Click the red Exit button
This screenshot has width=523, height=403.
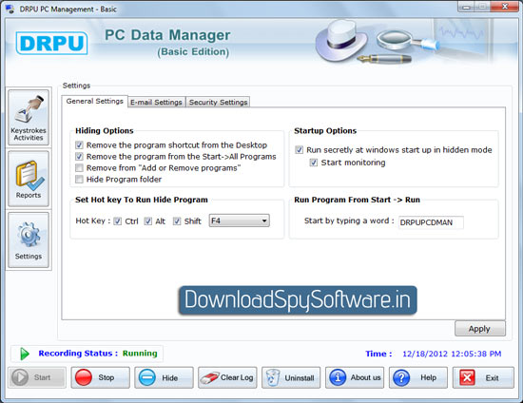click(483, 377)
